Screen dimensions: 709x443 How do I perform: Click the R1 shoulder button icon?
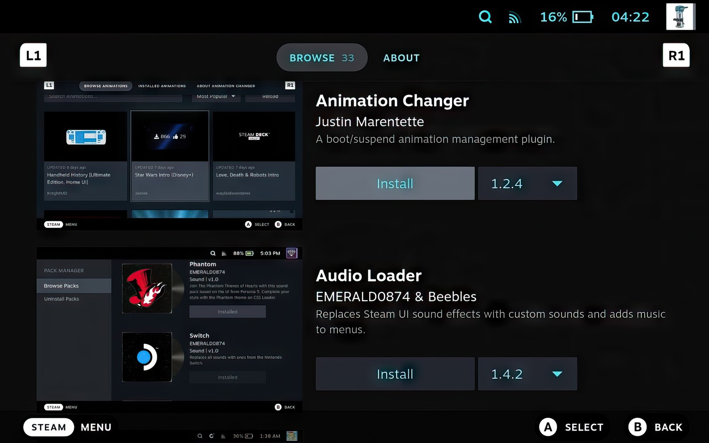pos(676,55)
